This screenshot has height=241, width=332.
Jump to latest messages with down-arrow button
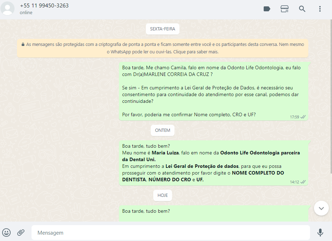coord(321,208)
